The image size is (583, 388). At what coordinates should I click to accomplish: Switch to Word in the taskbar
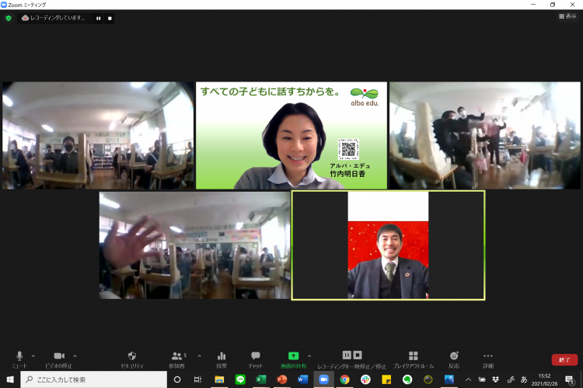302,379
